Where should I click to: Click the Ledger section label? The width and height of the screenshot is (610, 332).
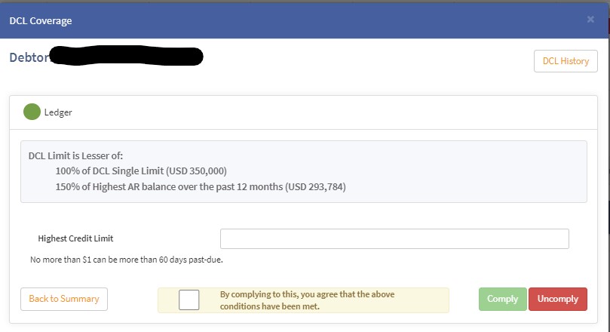[x=58, y=112]
